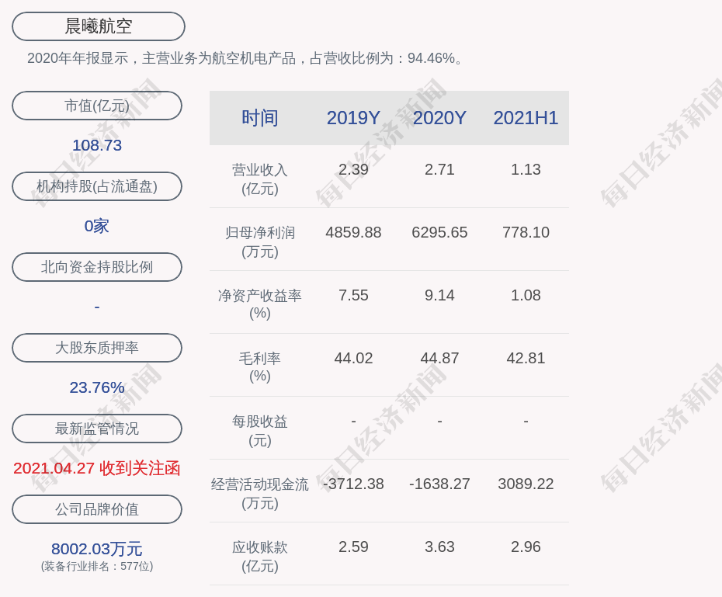Click receivables value 3.63
The image size is (722, 597).
coord(439,547)
